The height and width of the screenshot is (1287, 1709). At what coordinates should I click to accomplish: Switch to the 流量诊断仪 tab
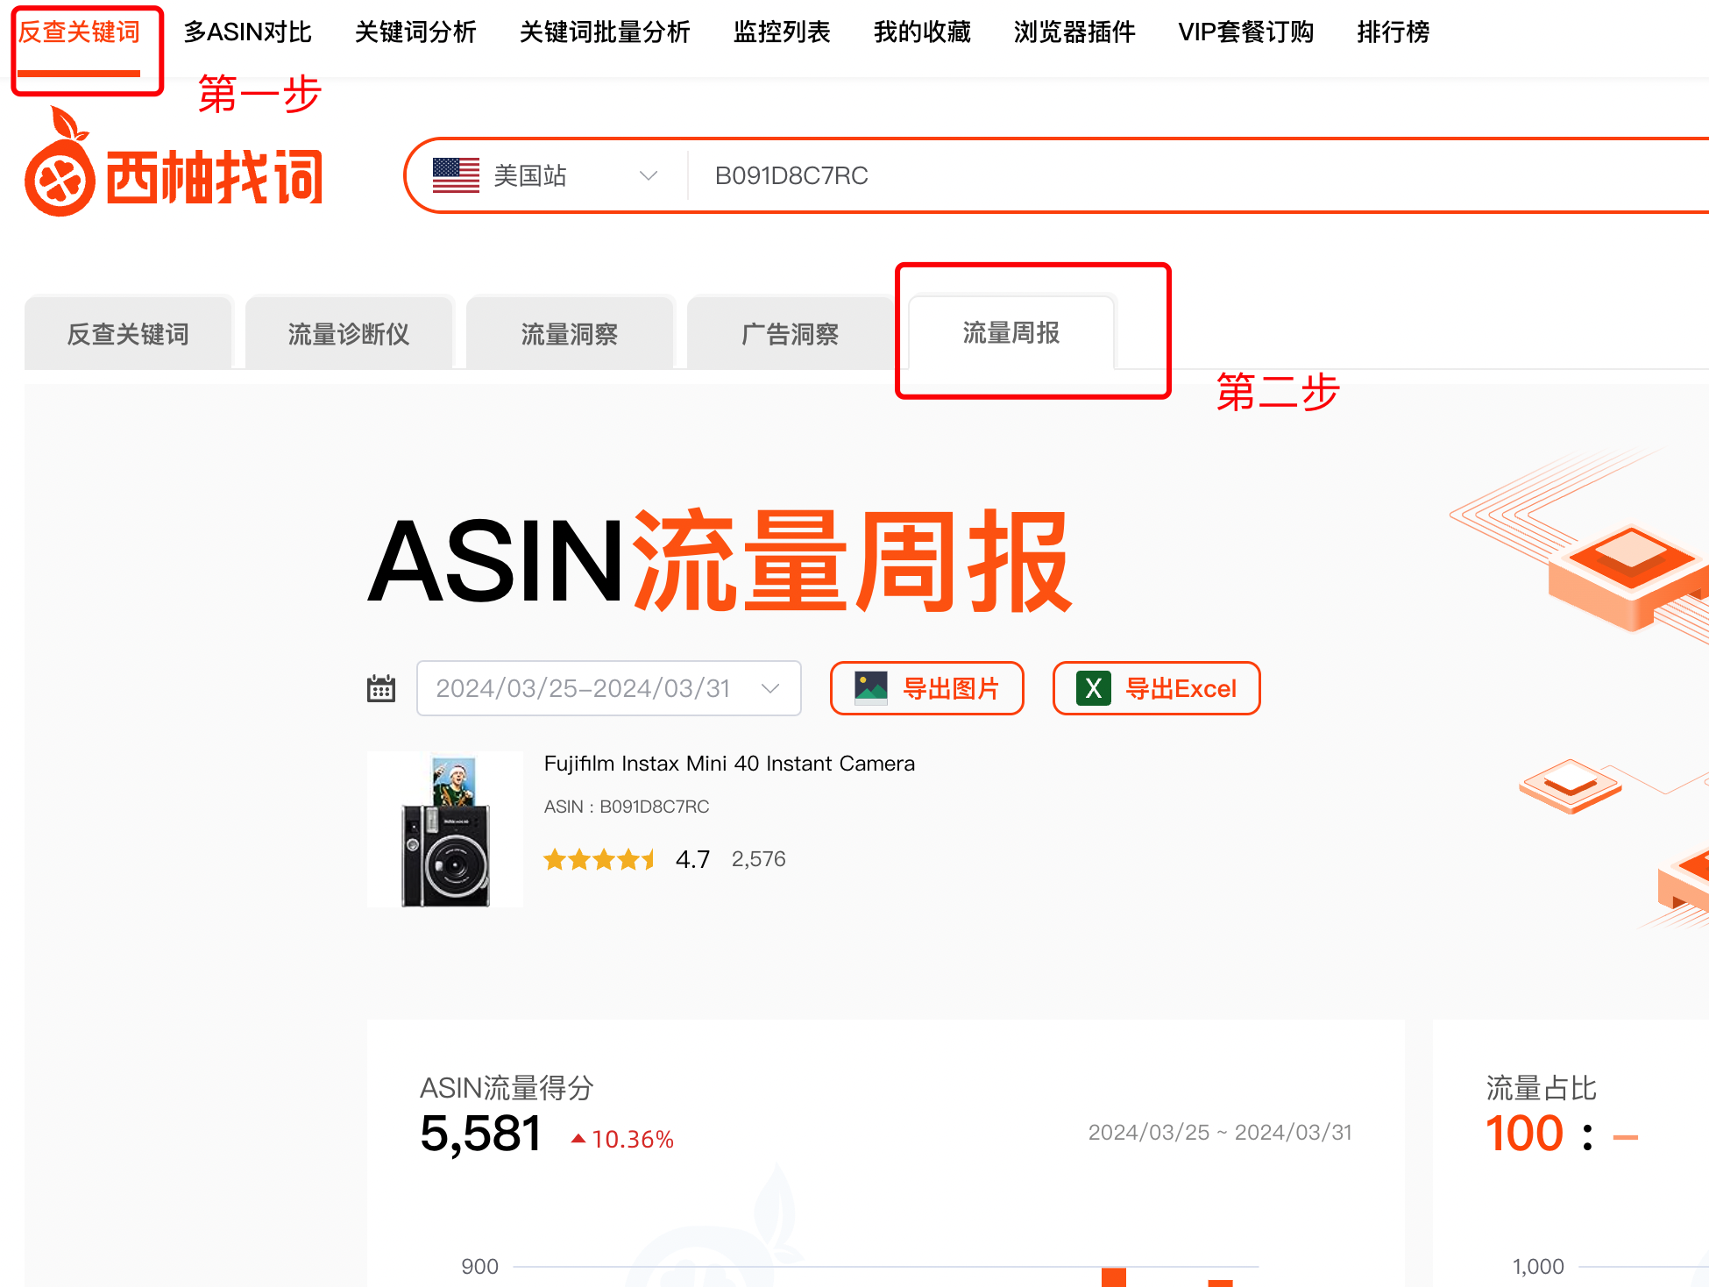(x=349, y=334)
